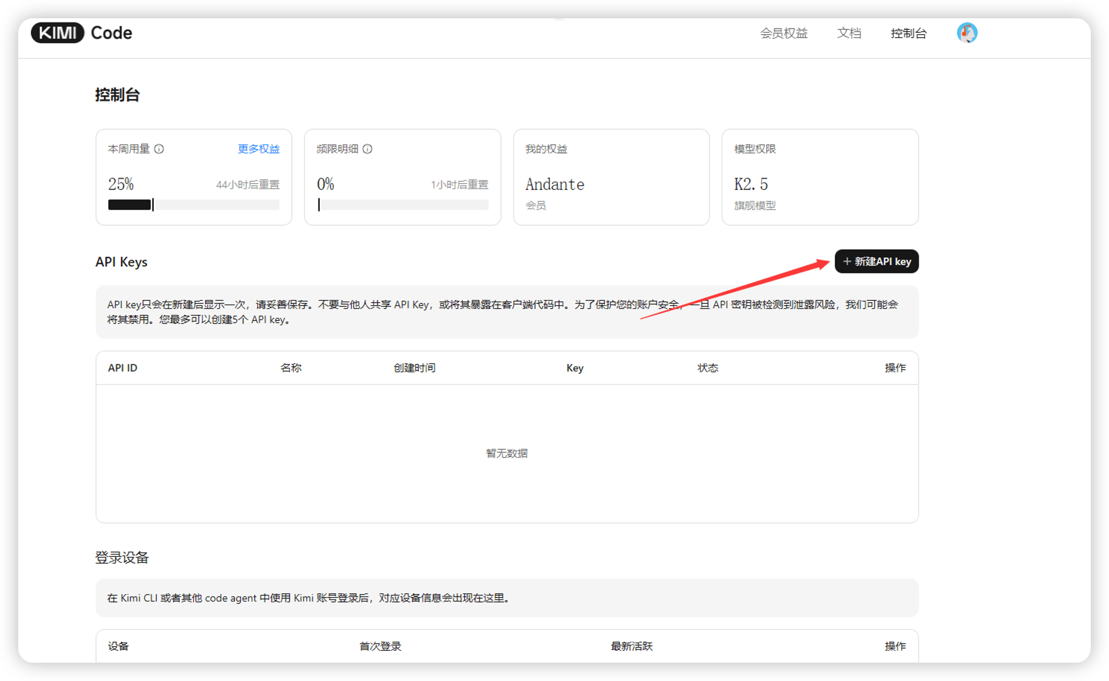Select the 1小时后重置 reset text
The height and width of the screenshot is (681, 1109).
(x=459, y=185)
